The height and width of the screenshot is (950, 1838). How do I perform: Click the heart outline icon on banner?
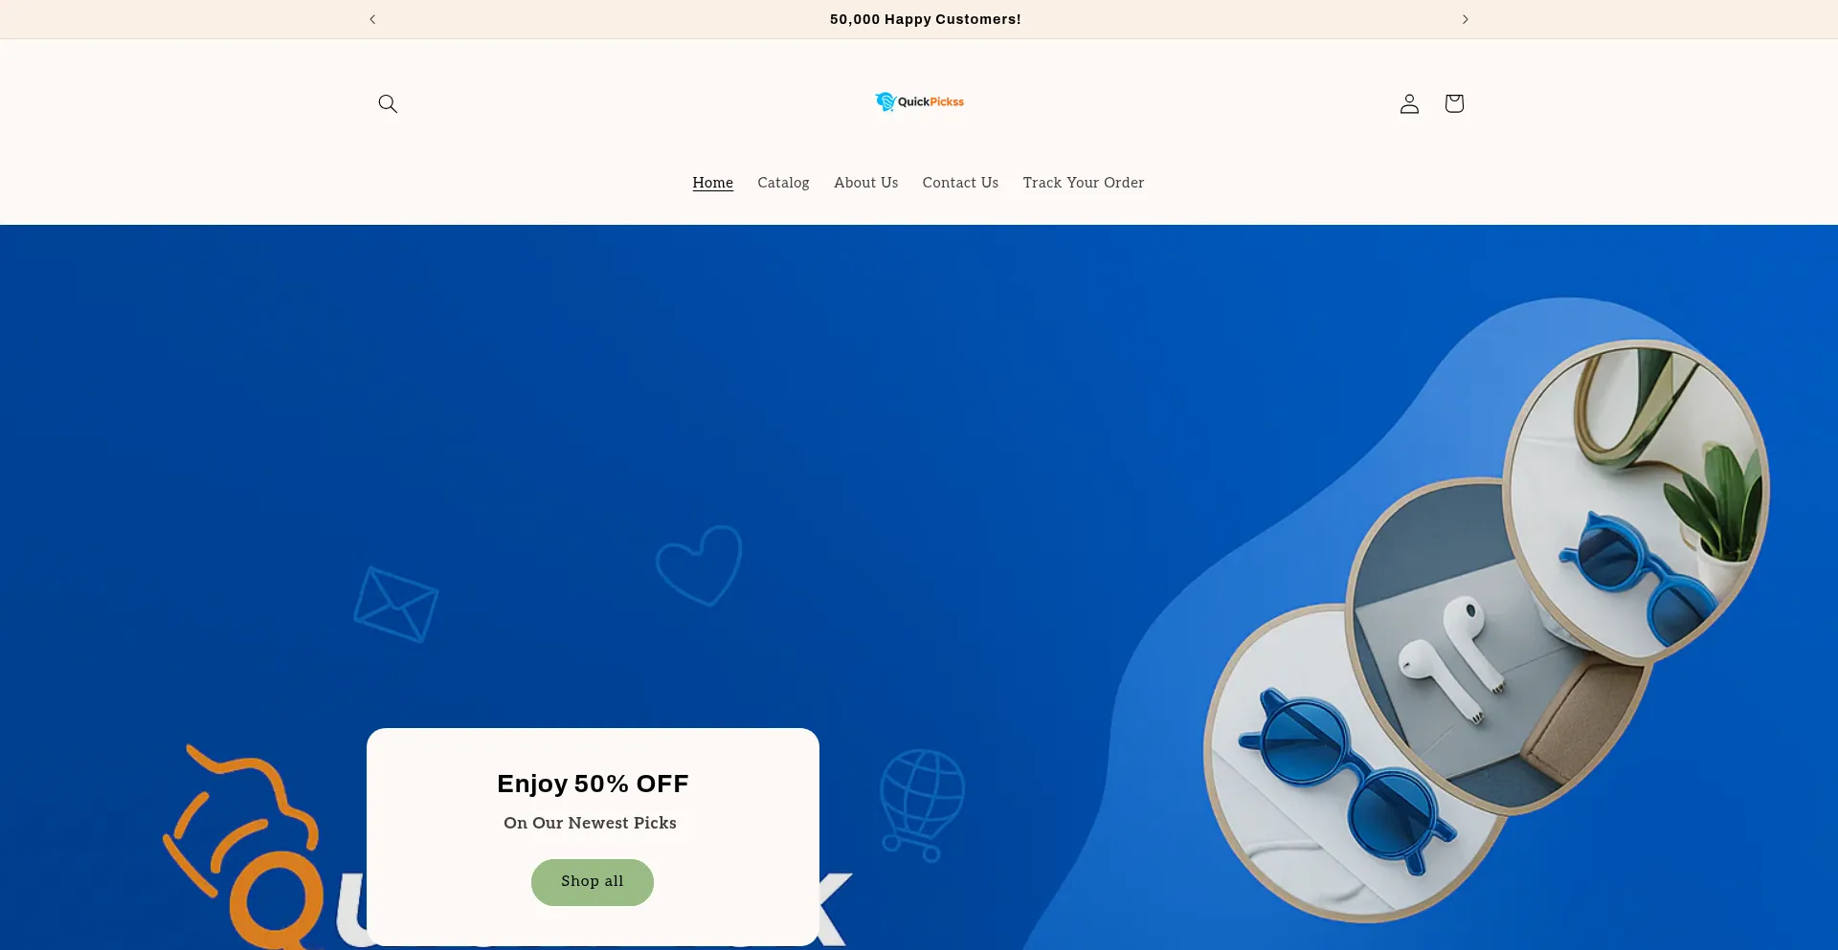click(x=700, y=564)
